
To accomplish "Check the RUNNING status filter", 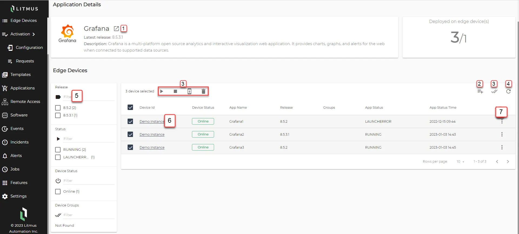I will 58,150.
